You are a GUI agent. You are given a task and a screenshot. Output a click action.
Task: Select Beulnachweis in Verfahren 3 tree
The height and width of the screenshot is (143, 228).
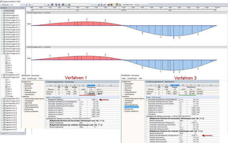coord(129,109)
